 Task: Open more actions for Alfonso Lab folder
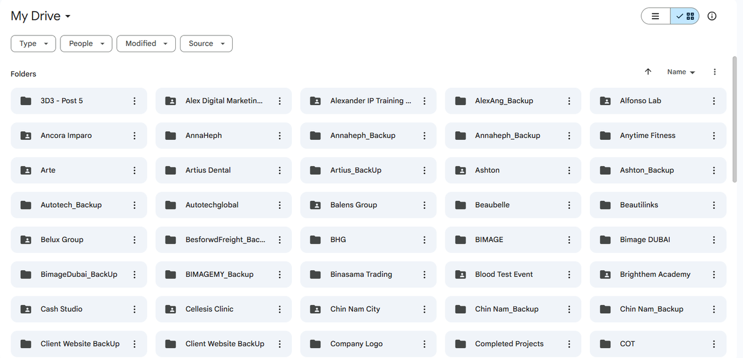point(714,101)
